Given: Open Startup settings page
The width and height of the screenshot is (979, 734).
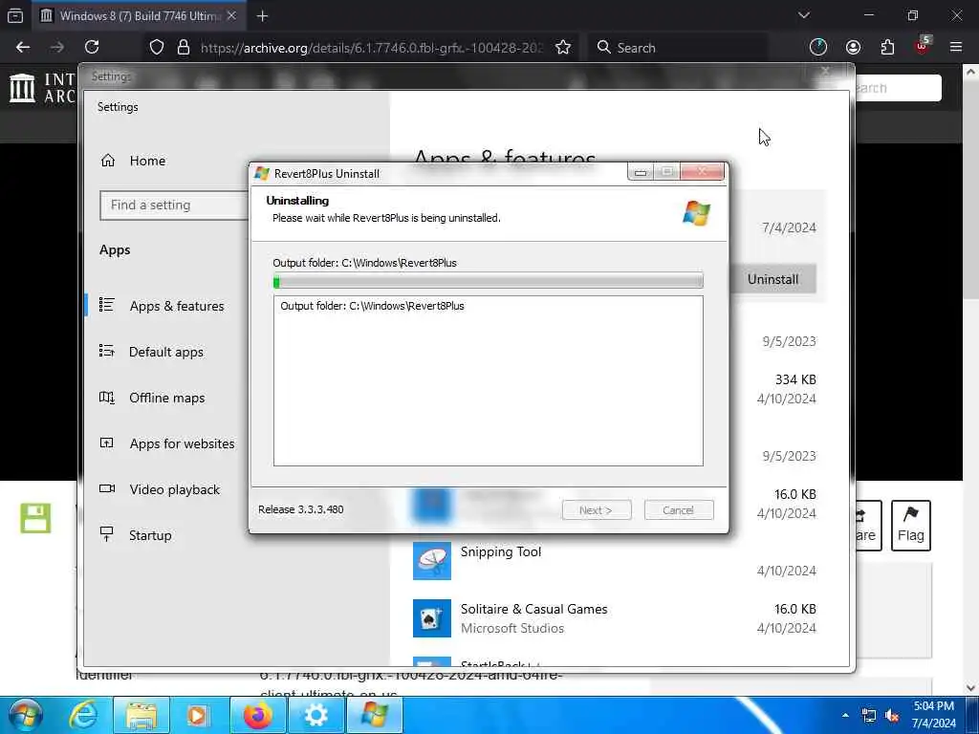Looking at the screenshot, I should point(150,535).
